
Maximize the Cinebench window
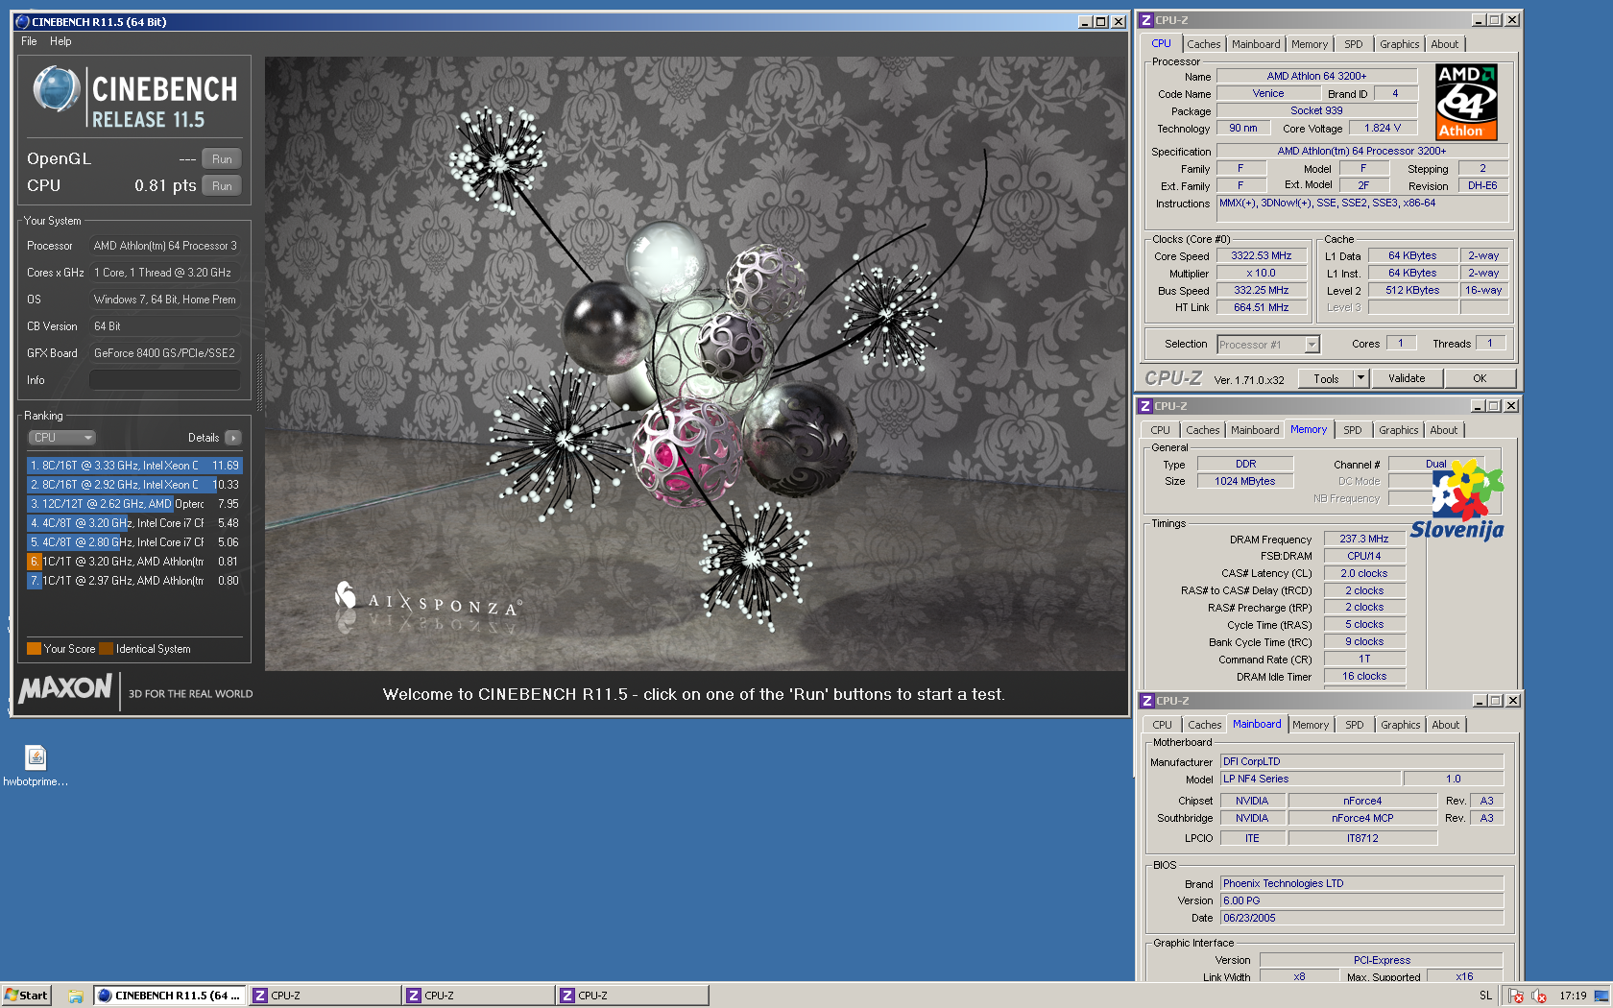(1101, 21)
